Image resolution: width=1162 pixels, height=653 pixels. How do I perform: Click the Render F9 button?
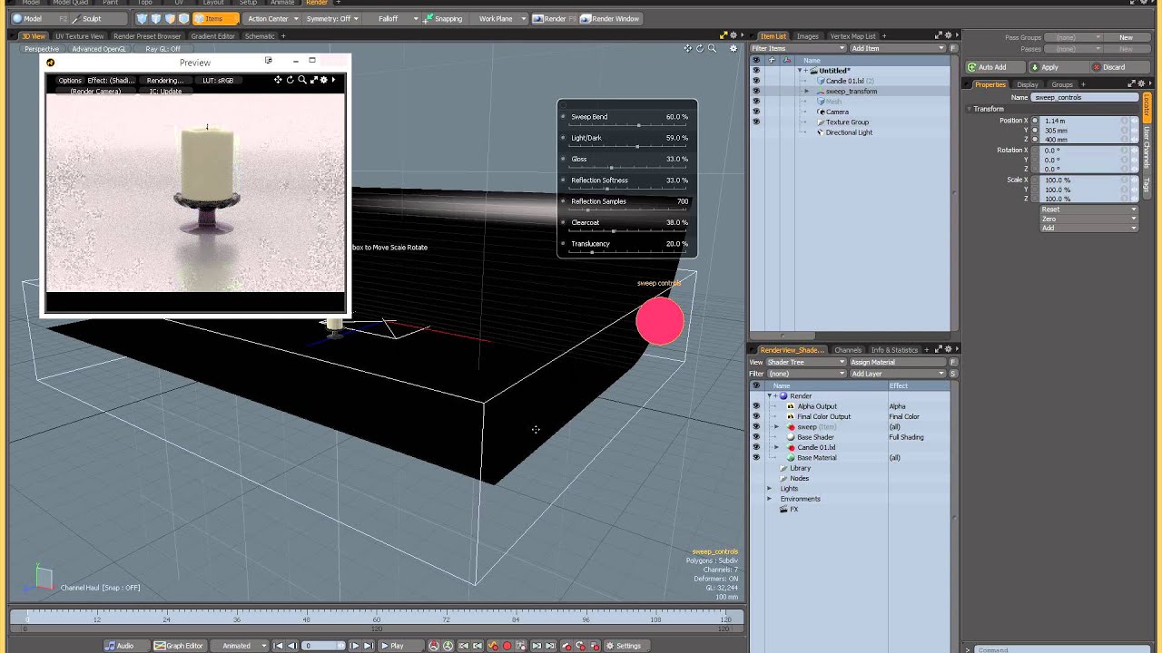pyautogui.click(x=554, y=18)
